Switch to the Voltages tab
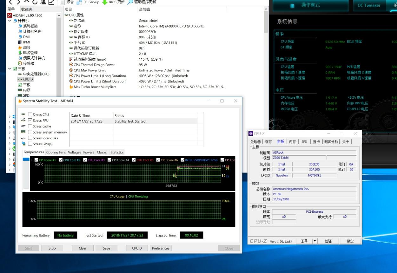This screenshot has height=273, width=397. pyautogui.click(x=74, y=152)
